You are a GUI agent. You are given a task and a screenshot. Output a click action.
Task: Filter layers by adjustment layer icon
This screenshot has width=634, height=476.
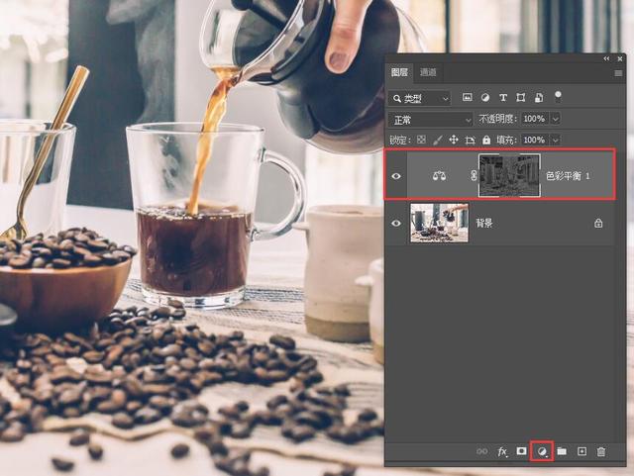(x=485, y=97)
